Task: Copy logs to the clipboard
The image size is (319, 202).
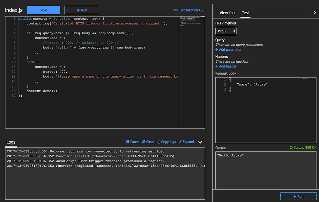Action: [x=166, y=142]
